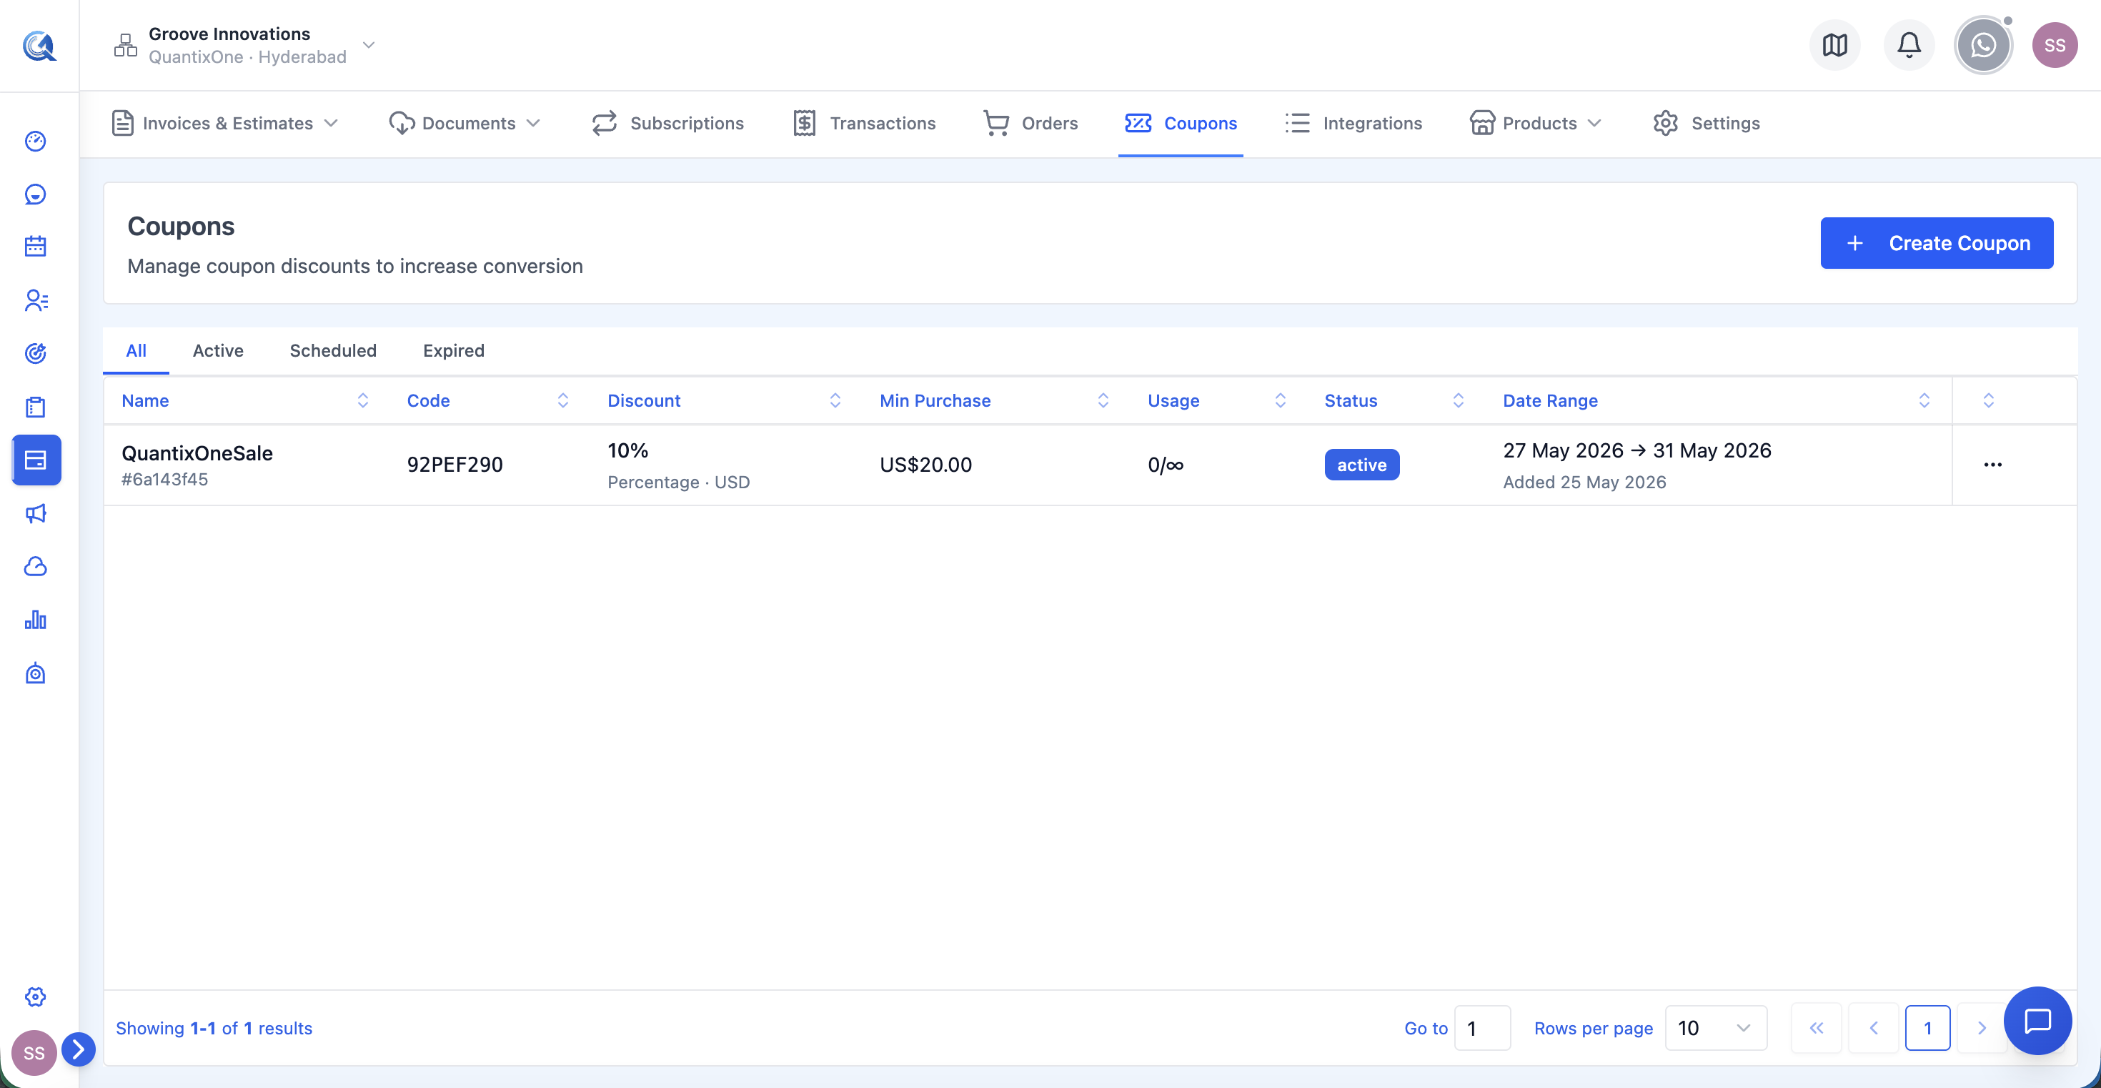Open the Settings tab in the top nav
Screen dimensions: 2101x1088
(x=1707, y=123)
